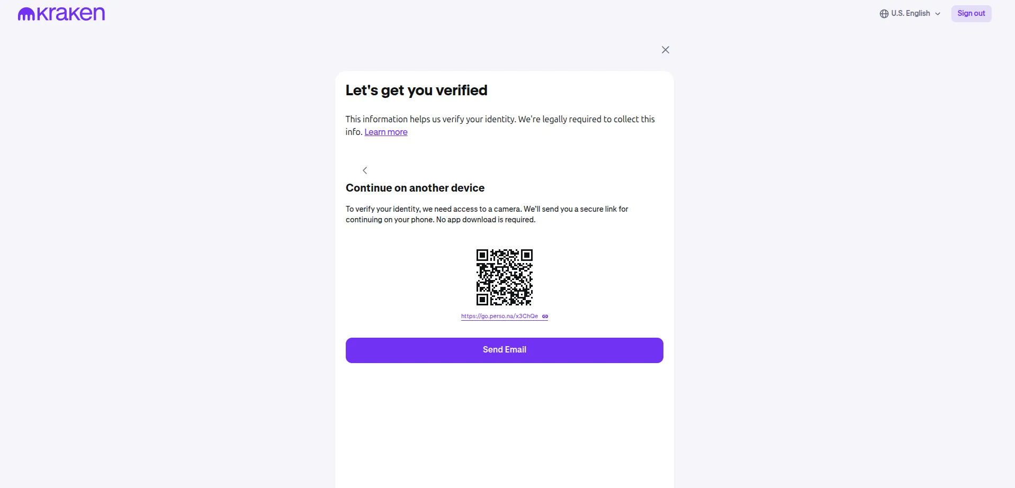Click the camera access instructions paragraph
The width and height of the screenshot is (1015, 488).
[x=487, y=209]
